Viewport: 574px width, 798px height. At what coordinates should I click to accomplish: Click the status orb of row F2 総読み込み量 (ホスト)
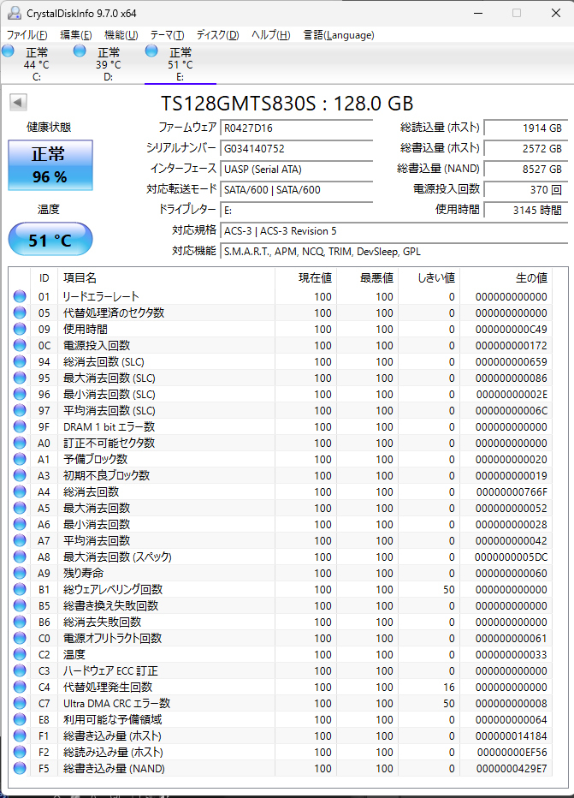point(20,753)
